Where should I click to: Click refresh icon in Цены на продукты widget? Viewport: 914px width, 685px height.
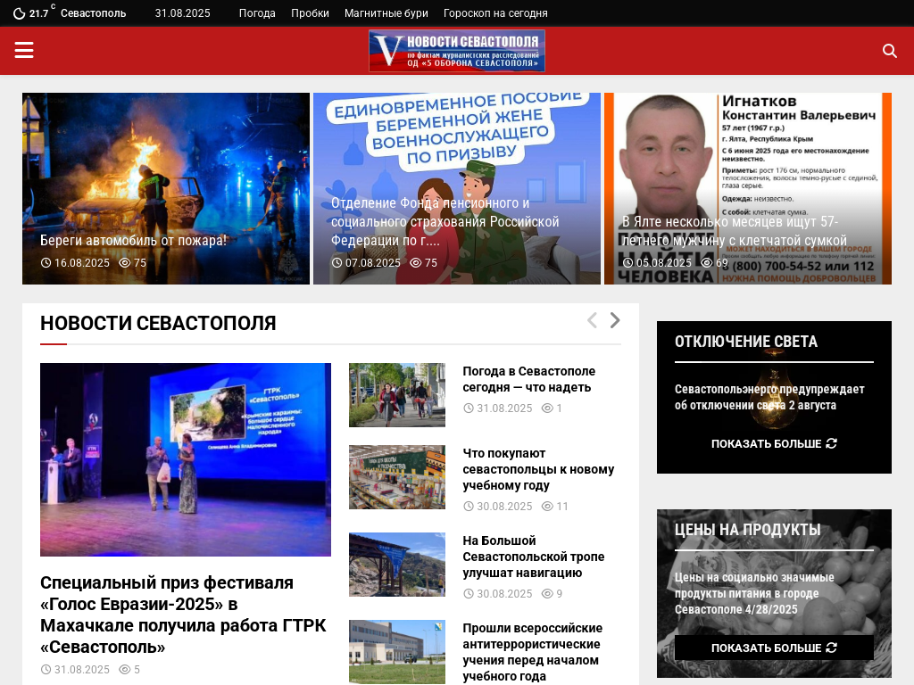click(832, 648)
